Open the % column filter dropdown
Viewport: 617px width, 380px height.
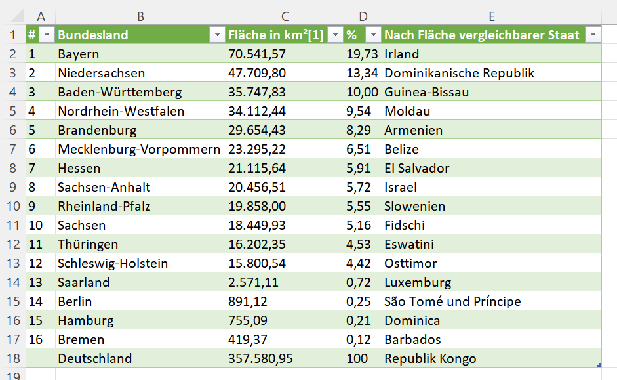pyautogui.click(x=373, y=35)
